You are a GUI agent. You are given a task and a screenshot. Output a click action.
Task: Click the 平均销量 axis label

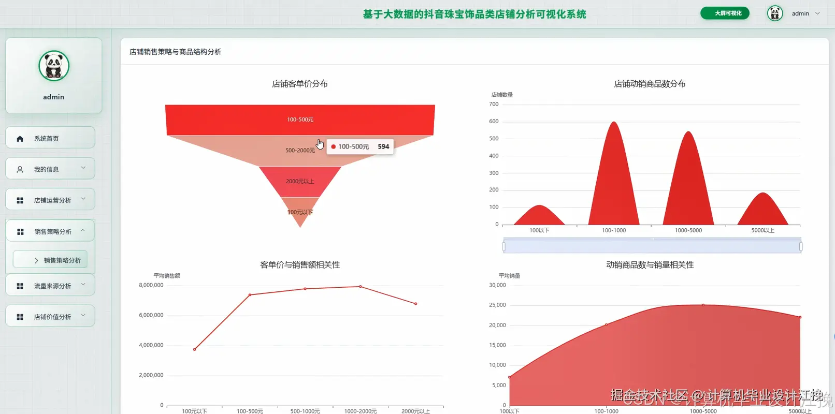pos(509,276)
